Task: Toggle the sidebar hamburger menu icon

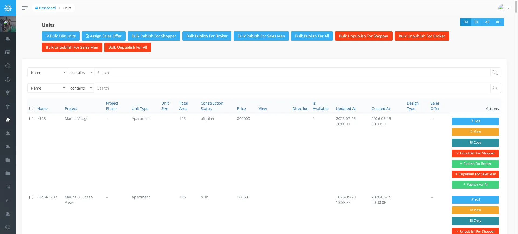Action: [x=25, y=8]
